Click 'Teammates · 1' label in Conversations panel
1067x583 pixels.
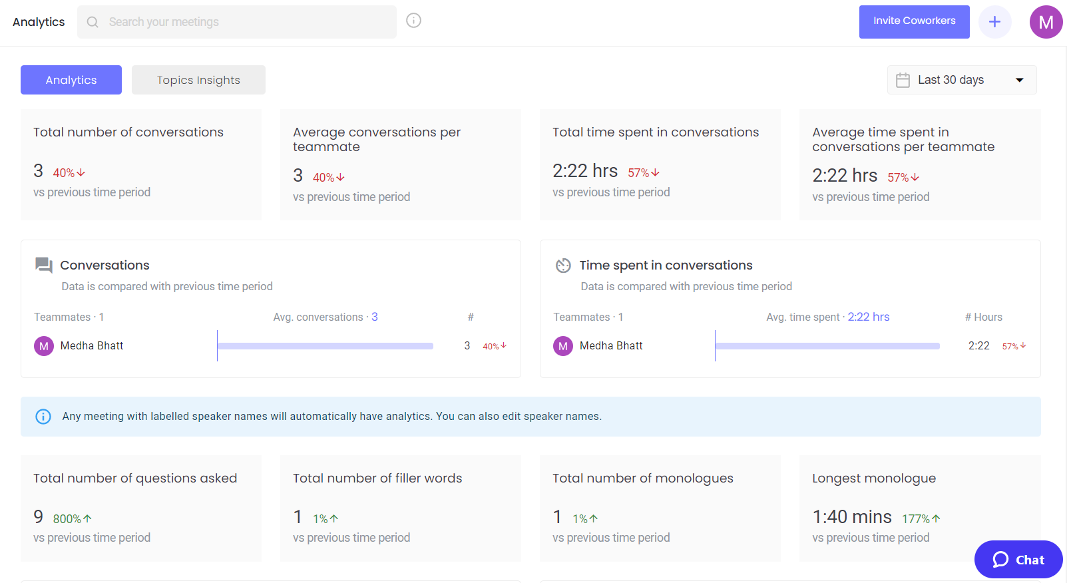[69, 317]
